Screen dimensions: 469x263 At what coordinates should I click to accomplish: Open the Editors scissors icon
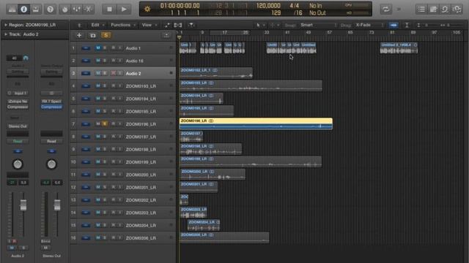click(89, 9)
